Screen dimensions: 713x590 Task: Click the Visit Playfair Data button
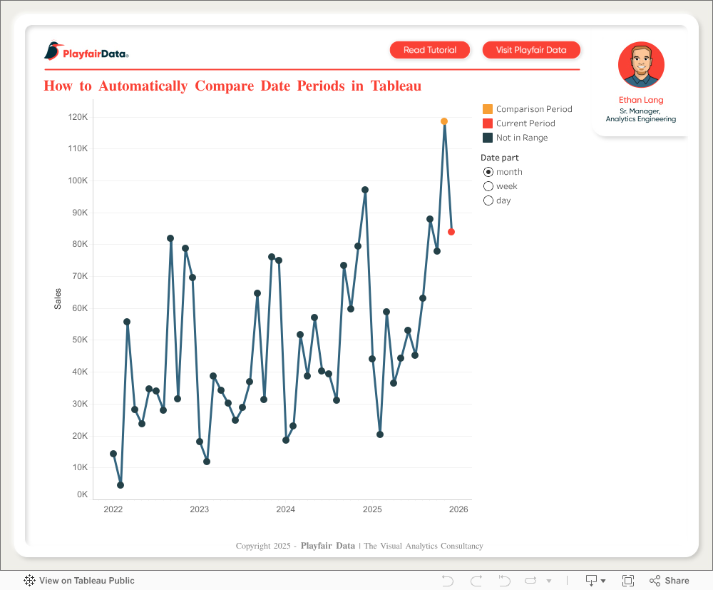point(531,50)
